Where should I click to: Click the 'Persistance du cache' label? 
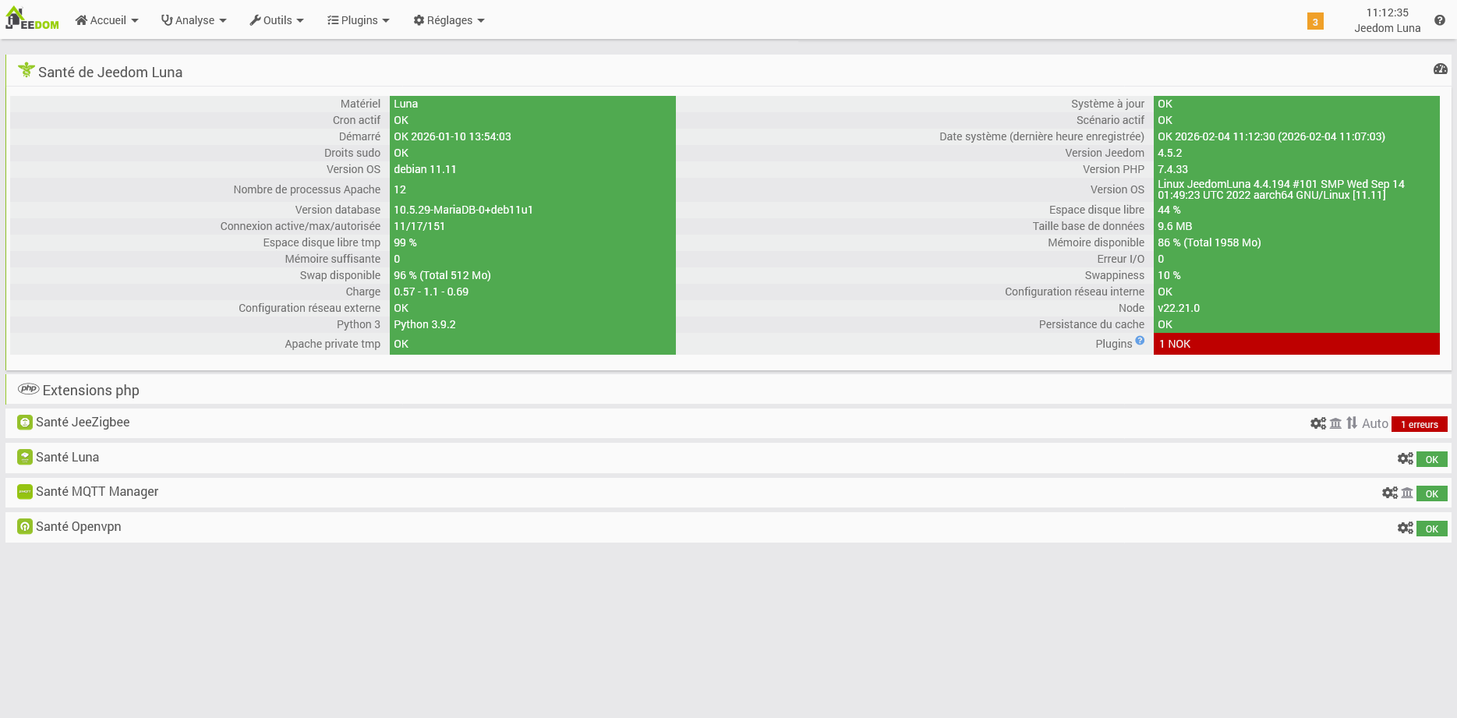point(1091,324)
